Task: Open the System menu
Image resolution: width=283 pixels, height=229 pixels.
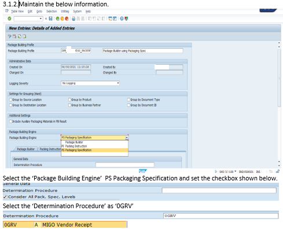Action: (78, 12)
